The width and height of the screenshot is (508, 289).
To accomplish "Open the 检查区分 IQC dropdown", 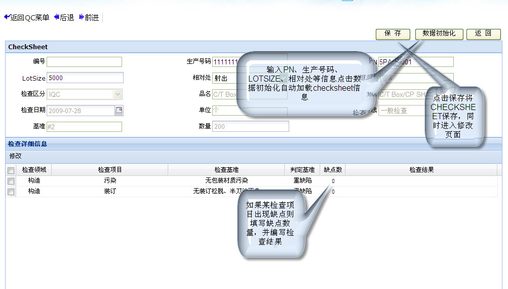I will 118,94.
